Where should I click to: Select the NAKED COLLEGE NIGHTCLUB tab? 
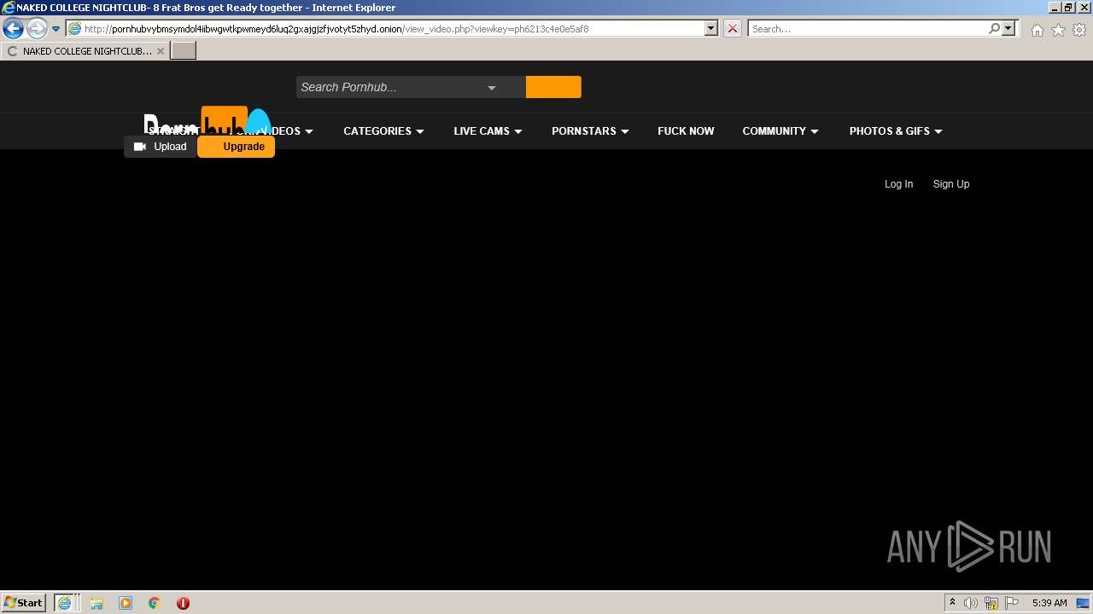(84, 51)
